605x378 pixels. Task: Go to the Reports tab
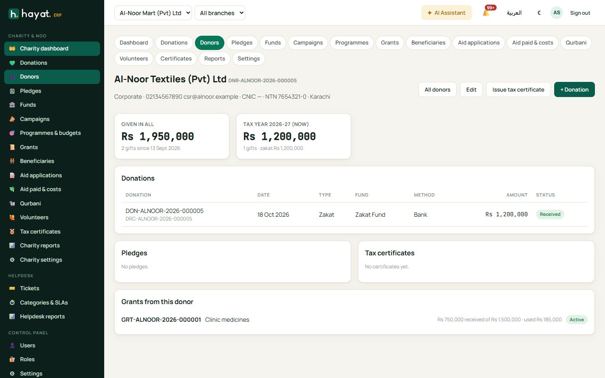pos(215,59)
